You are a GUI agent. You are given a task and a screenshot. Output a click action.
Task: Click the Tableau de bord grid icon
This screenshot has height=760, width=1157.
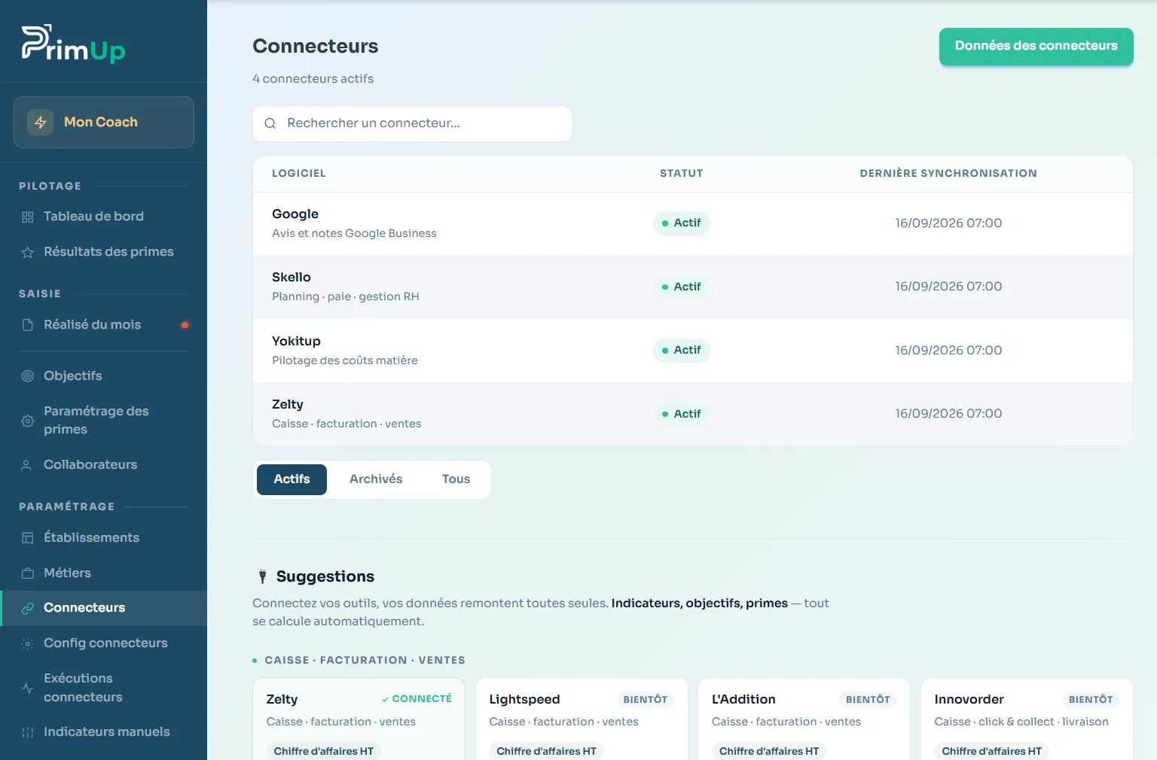(x=28, y=217)
